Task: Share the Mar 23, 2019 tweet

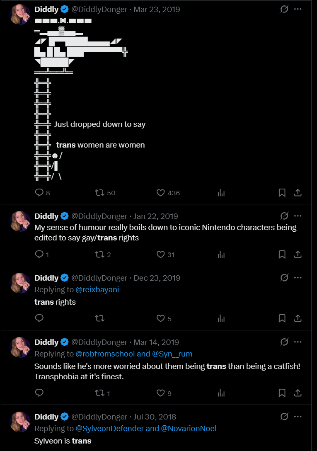Action: (298, 193)
